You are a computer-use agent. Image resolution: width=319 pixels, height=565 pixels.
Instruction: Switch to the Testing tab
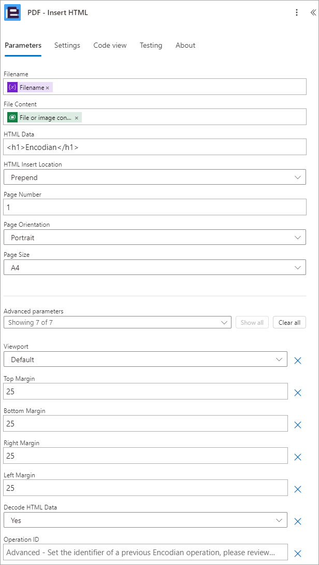pos(151,46)
